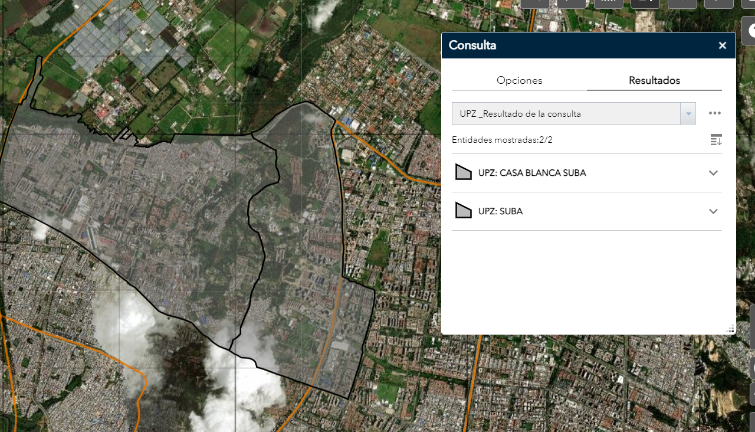The height and width of the screenshot is (432, 755).
Task: Click the Consulta panel title bar
Action: 578,45
